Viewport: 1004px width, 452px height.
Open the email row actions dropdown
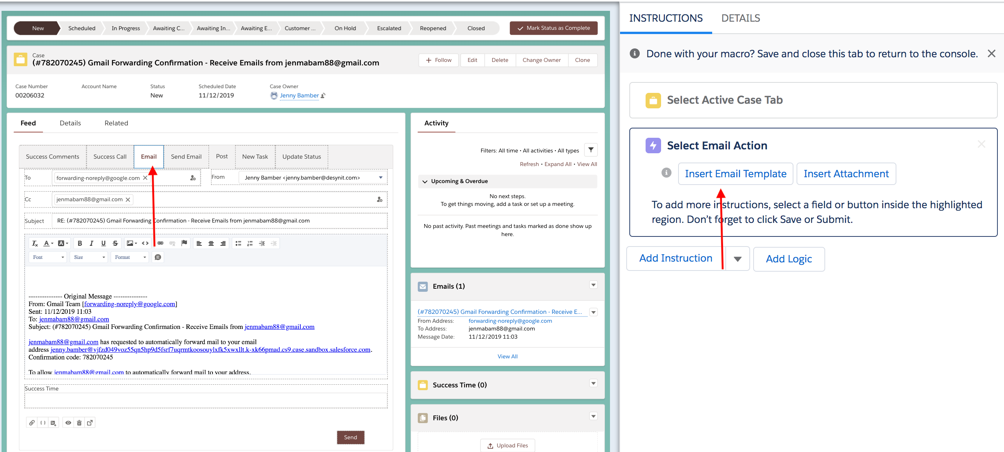[x=593, y=312]
